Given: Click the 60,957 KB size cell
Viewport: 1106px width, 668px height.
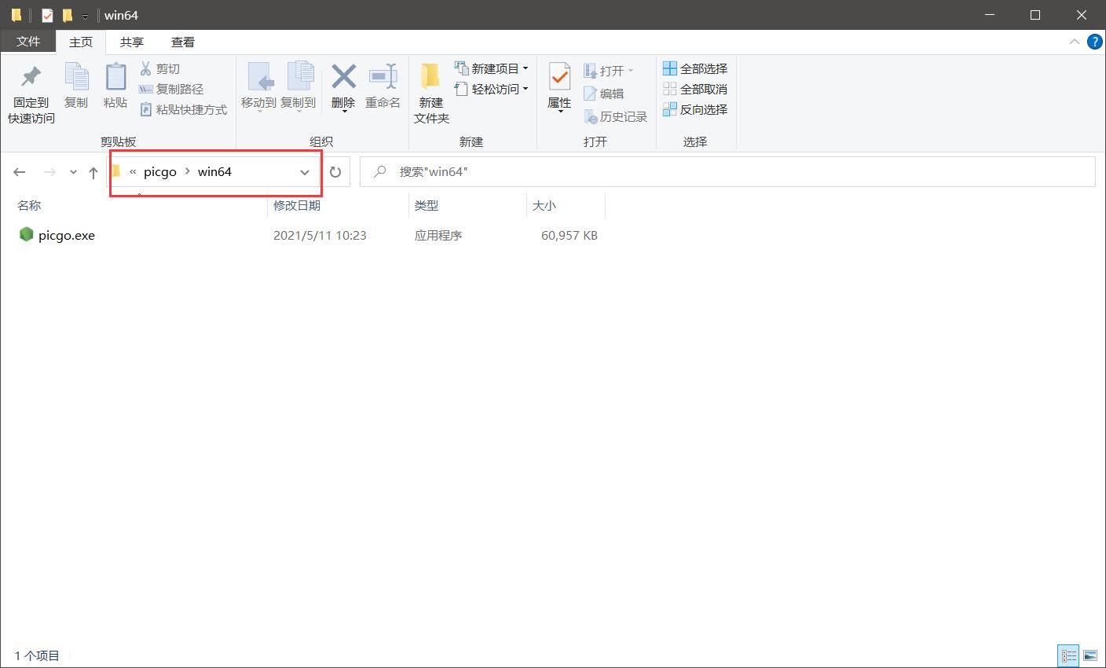Looking at the screenshot, I should point(569,235).
